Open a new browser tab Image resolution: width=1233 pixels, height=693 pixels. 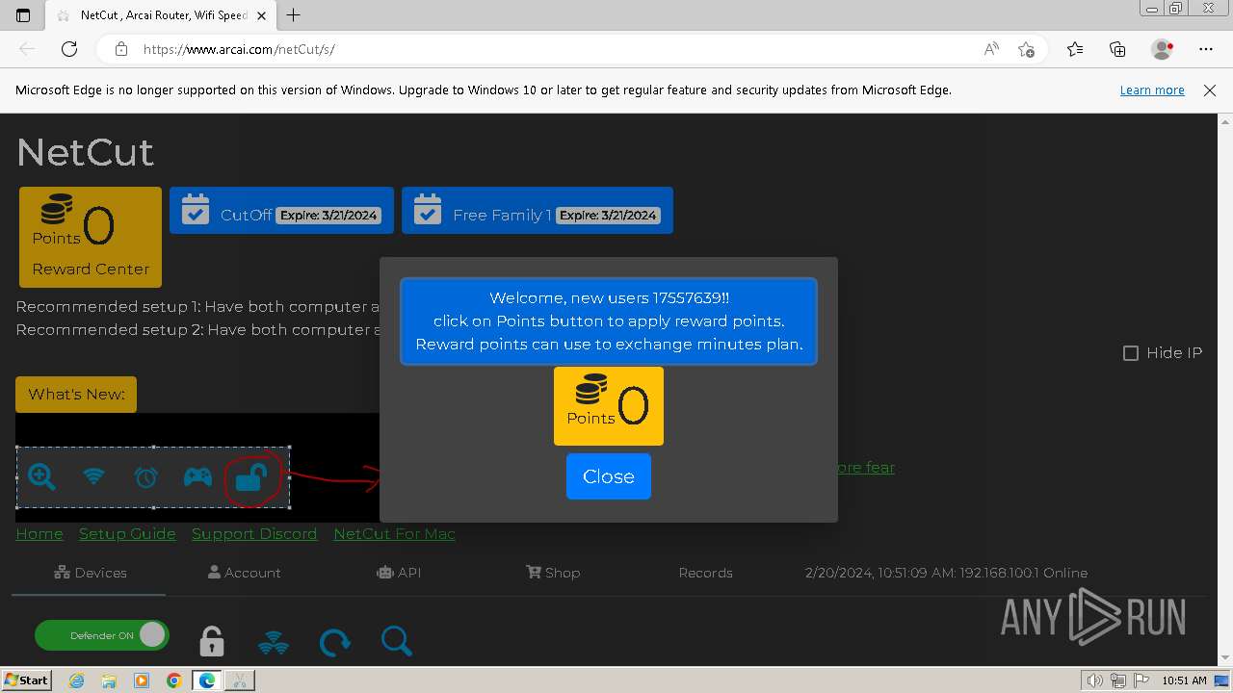[294, 15]
